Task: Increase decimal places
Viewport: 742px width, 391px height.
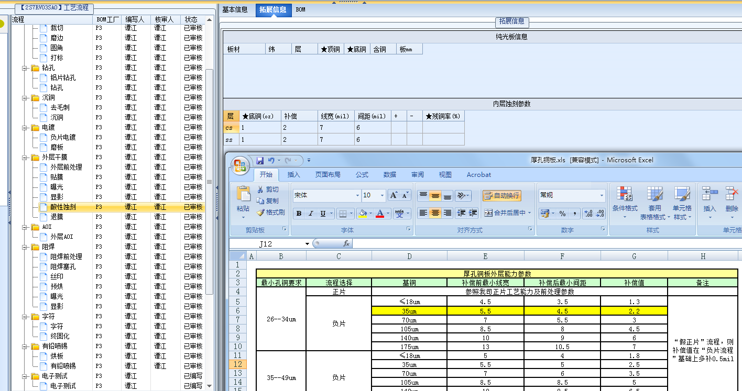Action: [x=588, y=214]
